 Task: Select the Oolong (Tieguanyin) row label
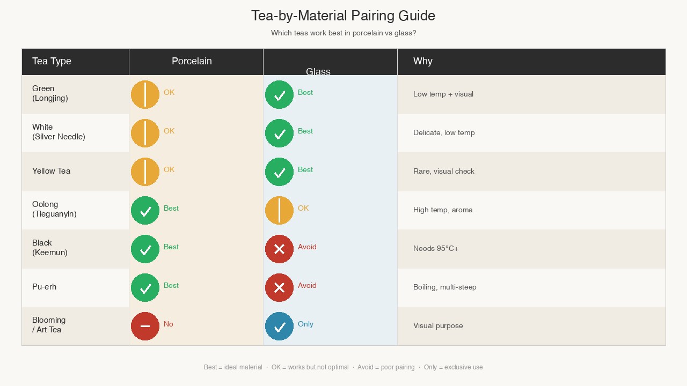(54, 209)
